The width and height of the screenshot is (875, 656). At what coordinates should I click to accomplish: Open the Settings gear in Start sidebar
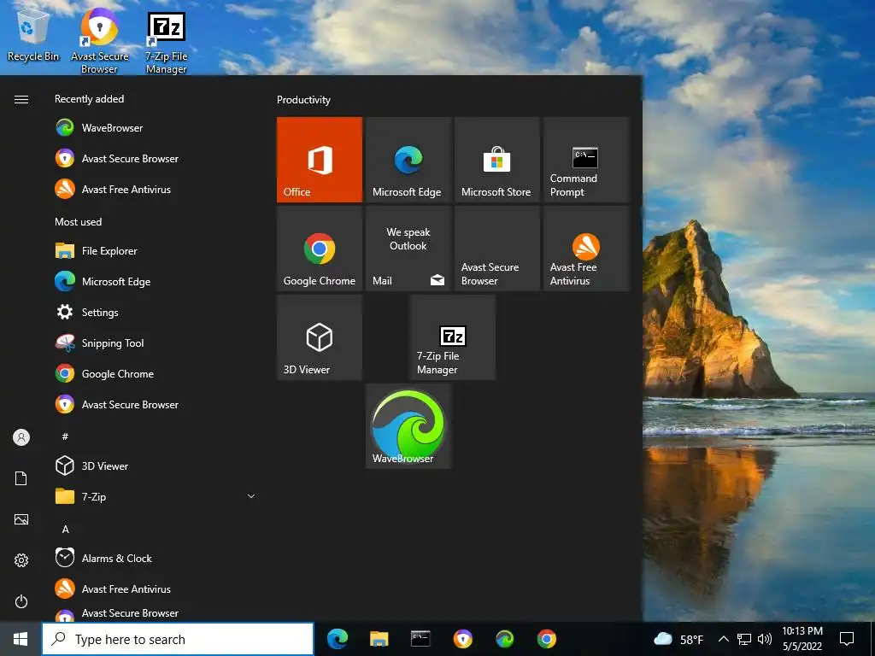point(21,560)
